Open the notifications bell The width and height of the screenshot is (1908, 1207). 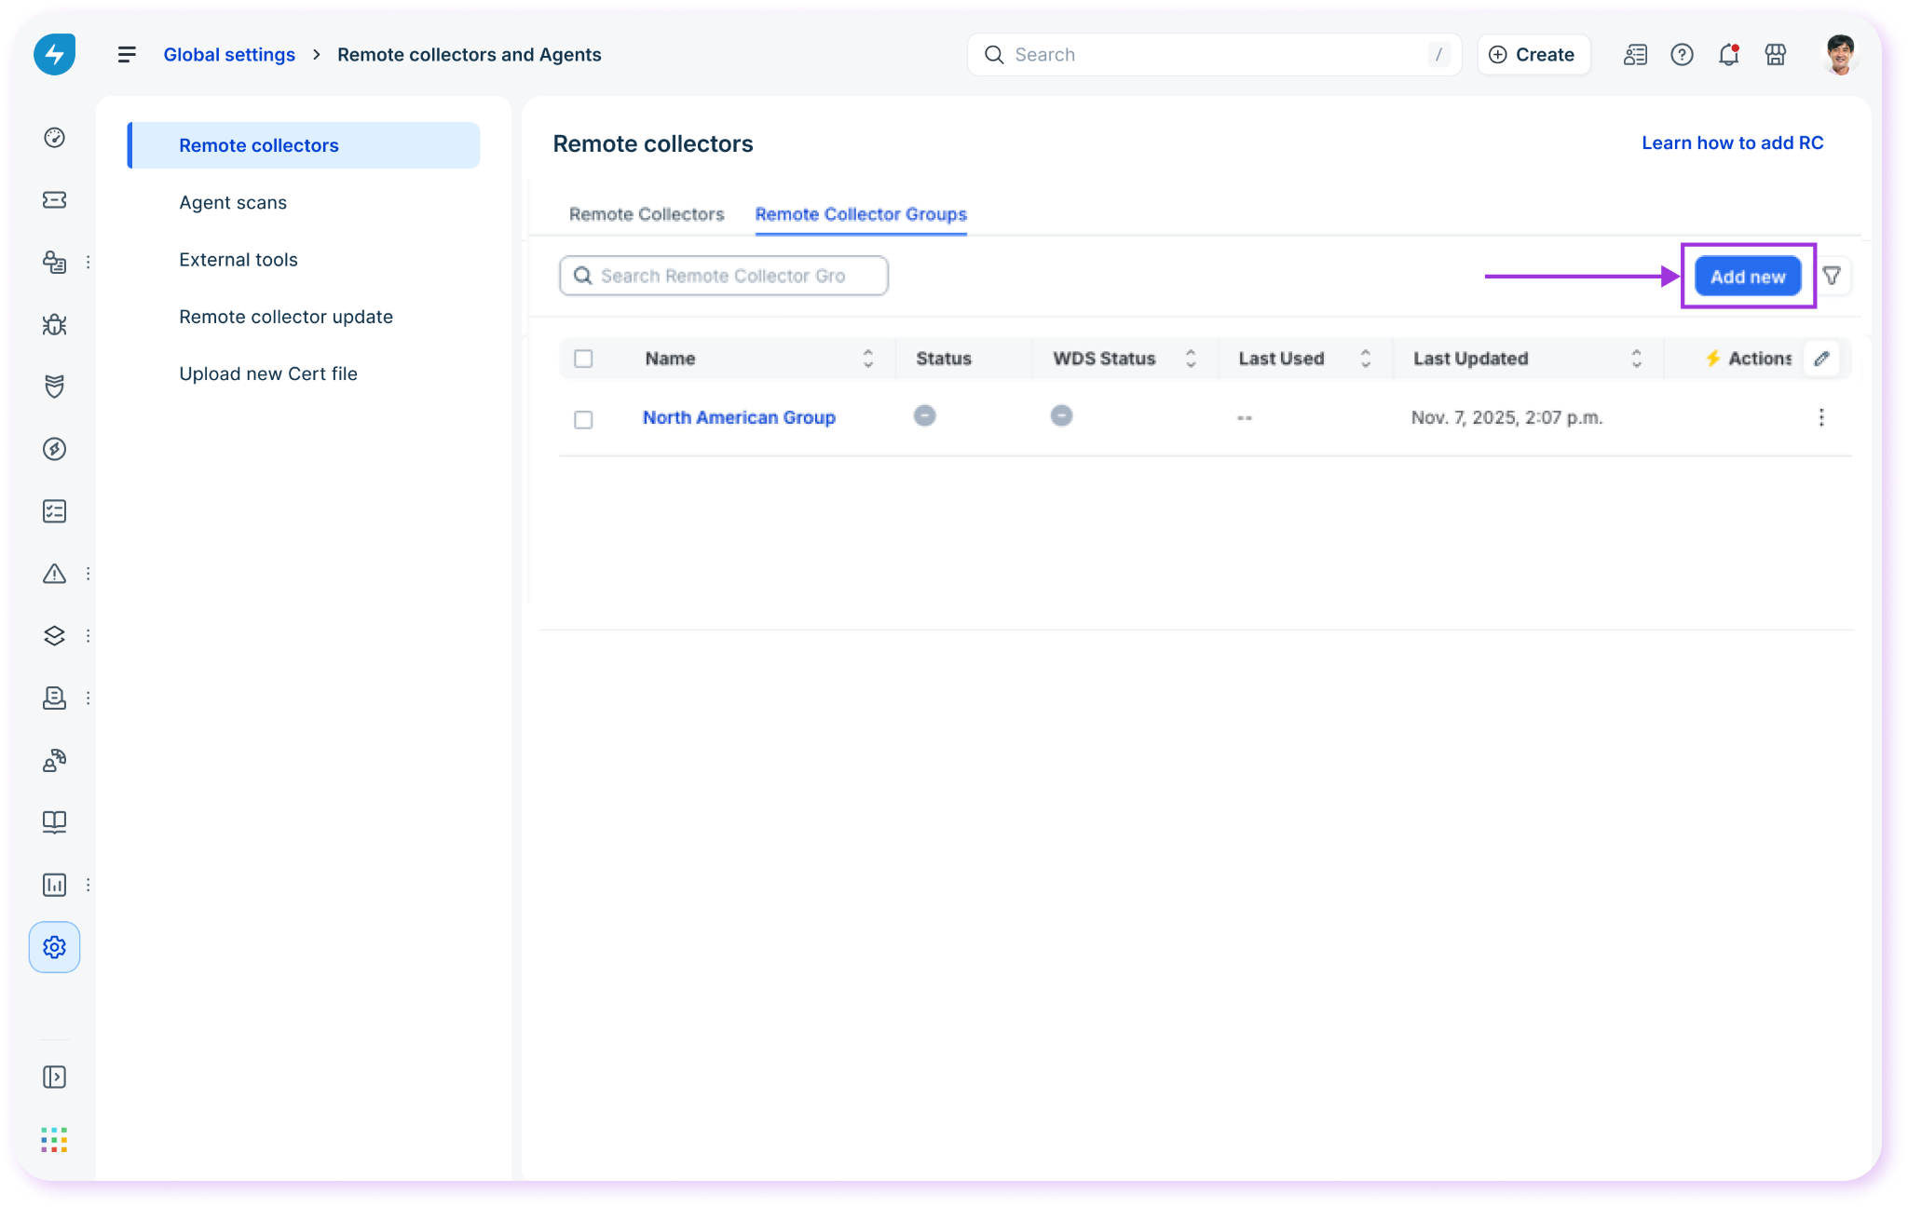click(x=1728, y=55)
